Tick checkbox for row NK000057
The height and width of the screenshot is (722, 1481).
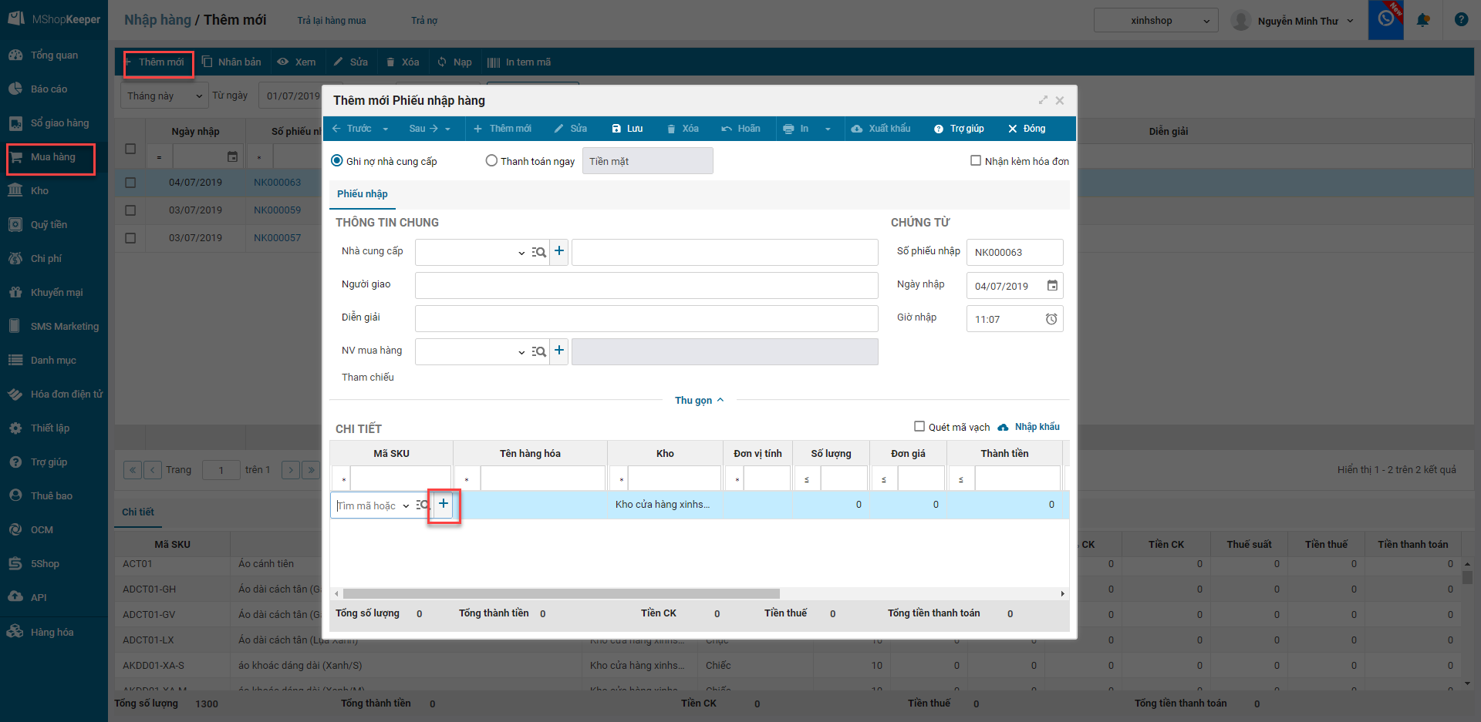130,238
